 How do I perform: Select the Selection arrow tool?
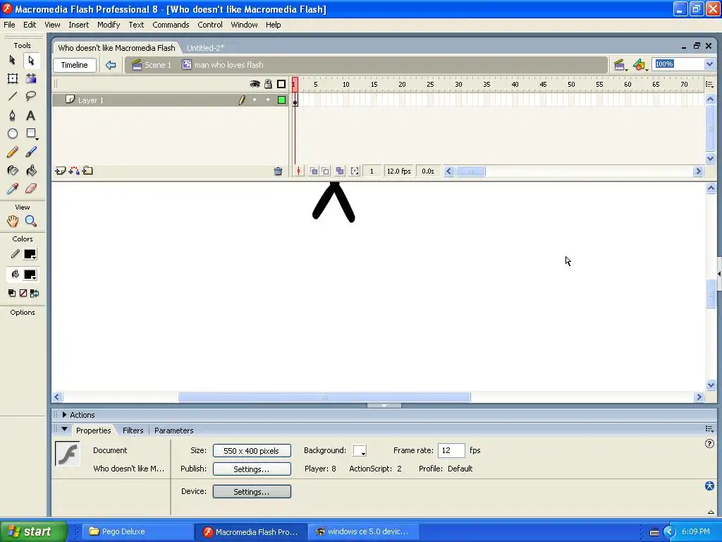point(13,60)
